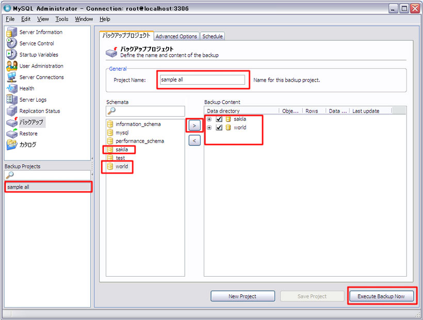Click the Service Control gear icon
The width and height of the screenshot is (423, 320).
tap(11, 43)
